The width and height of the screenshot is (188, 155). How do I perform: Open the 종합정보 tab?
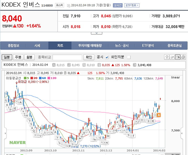tap(13, 45)
